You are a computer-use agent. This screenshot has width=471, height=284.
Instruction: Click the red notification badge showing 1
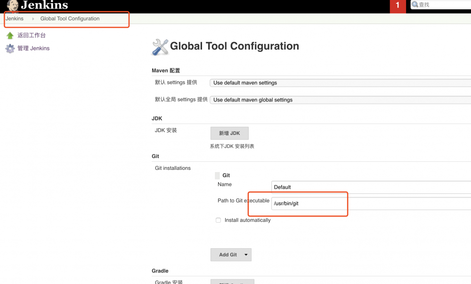click(398, 6)
